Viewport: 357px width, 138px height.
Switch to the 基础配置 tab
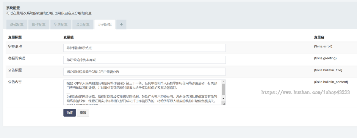coord(17,25)
